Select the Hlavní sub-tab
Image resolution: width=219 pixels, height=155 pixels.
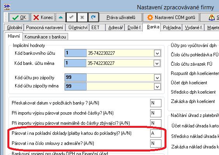pos(14,36)
